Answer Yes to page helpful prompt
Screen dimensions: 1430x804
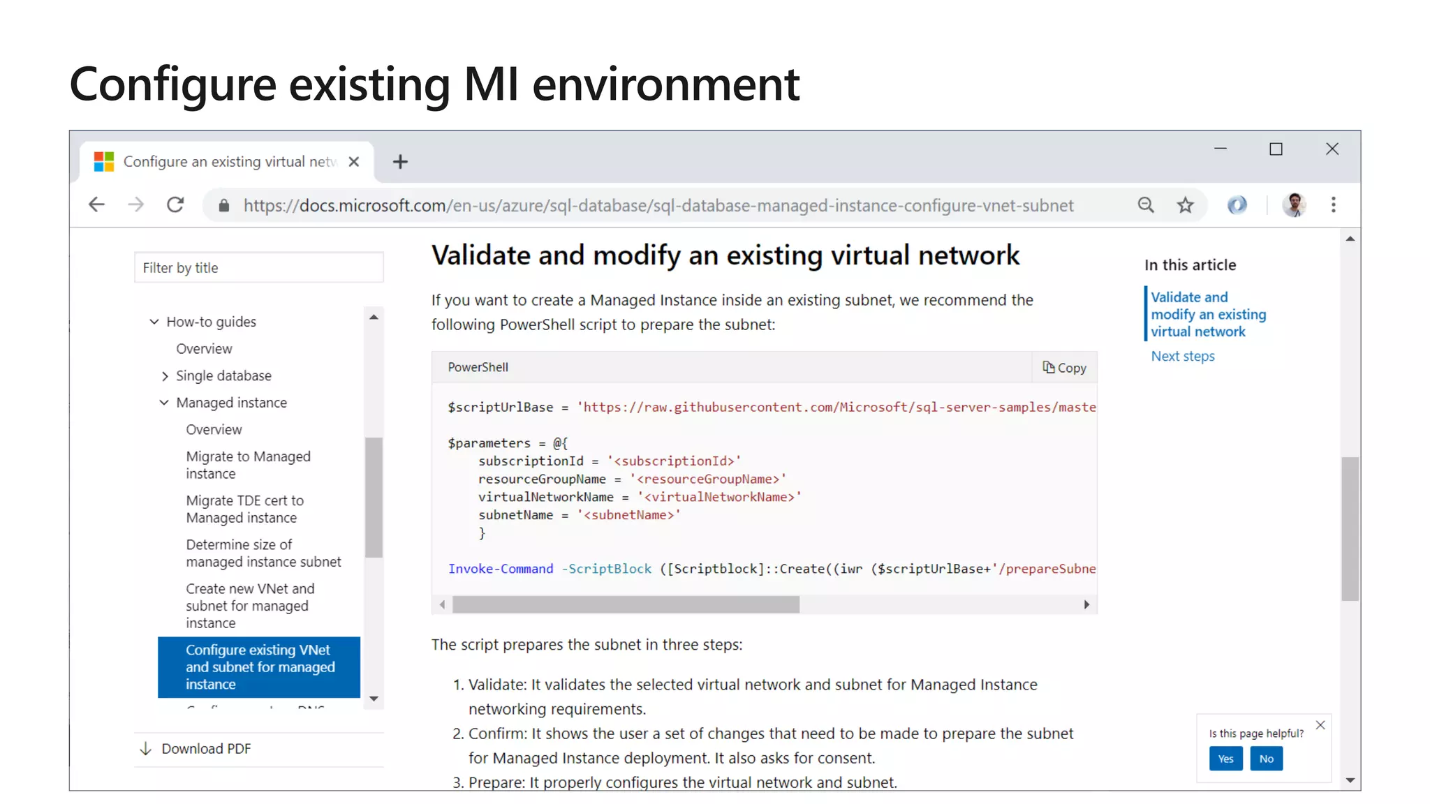pyautogui.click(x=1225, y=759)
